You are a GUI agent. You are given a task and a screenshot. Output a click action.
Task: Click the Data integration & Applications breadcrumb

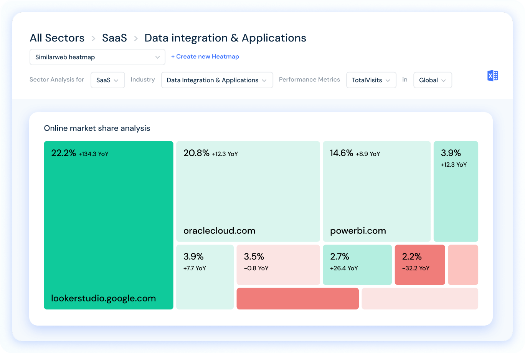[225, 38]
